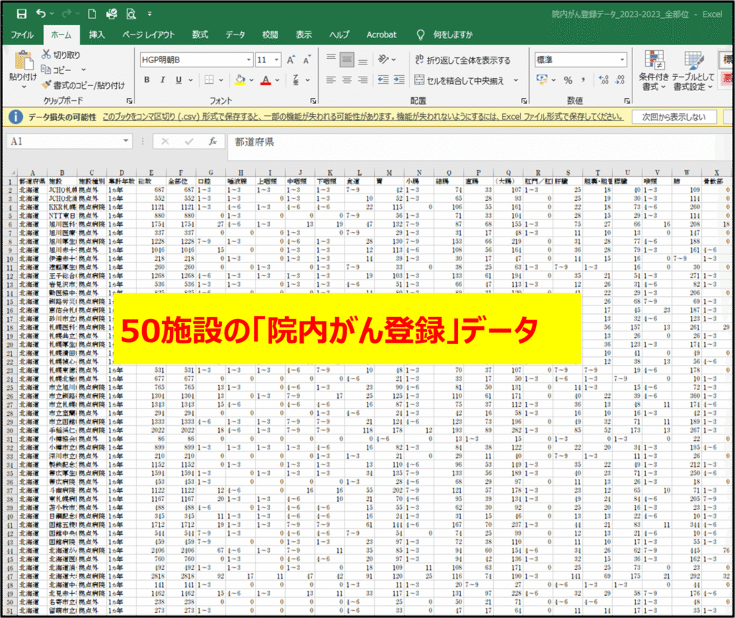Toggle bold formatting

pyautogui.click(x=146, y=80)
